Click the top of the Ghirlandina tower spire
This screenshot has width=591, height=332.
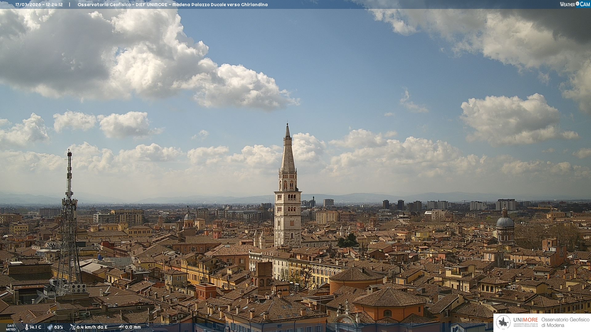click(287, 125)
